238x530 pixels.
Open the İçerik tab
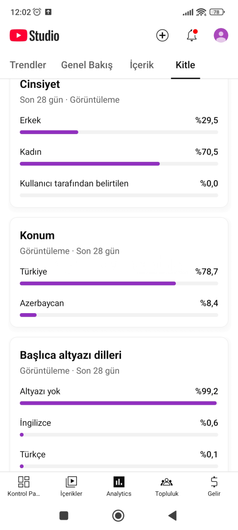point(142,65)
